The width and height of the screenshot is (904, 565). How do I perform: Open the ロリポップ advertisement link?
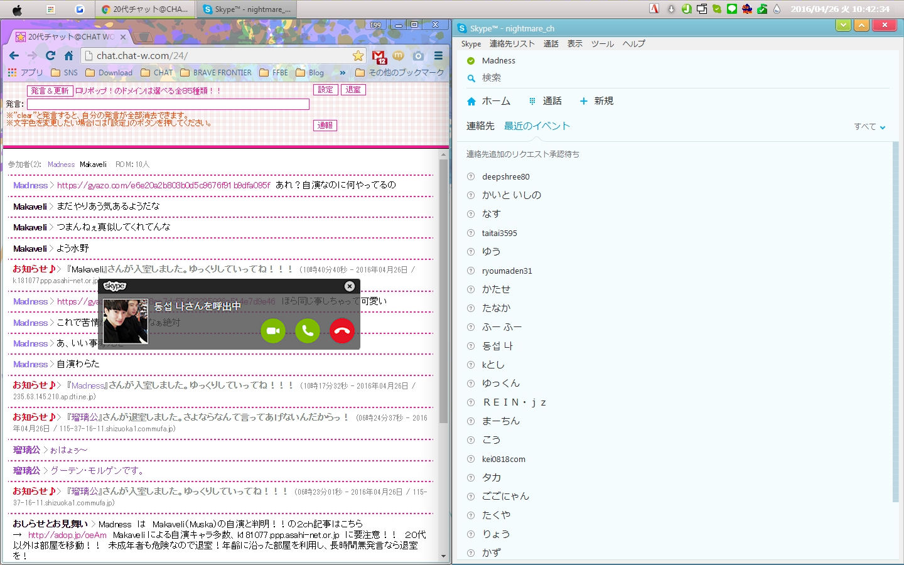[x=148, y=91]
